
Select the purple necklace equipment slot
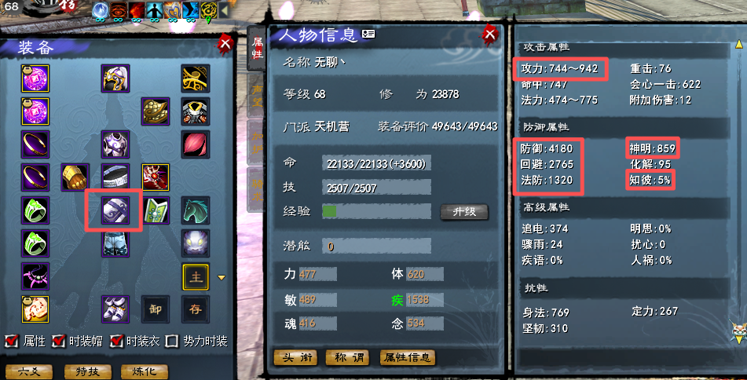click(35, 276)
